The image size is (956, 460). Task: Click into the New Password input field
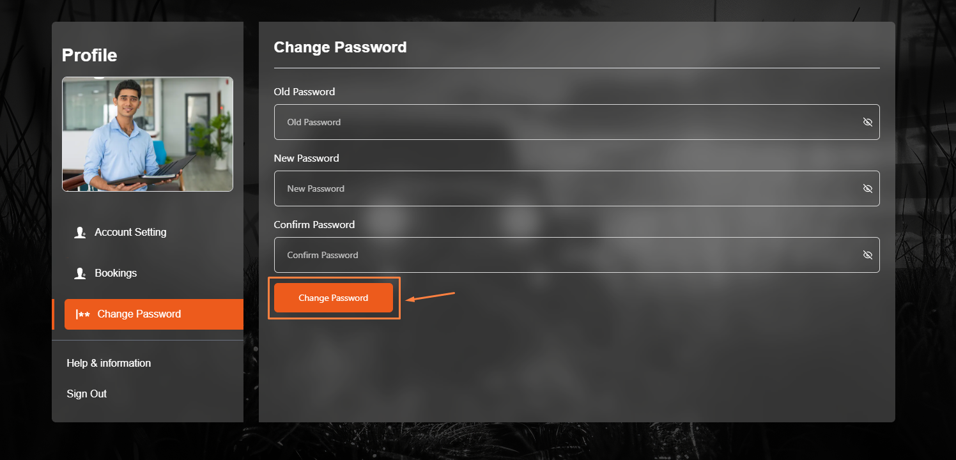tap(562, 188)
